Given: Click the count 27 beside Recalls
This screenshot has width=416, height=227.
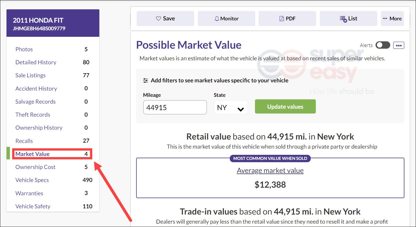Looking at the screenshot, I should 86,141.
